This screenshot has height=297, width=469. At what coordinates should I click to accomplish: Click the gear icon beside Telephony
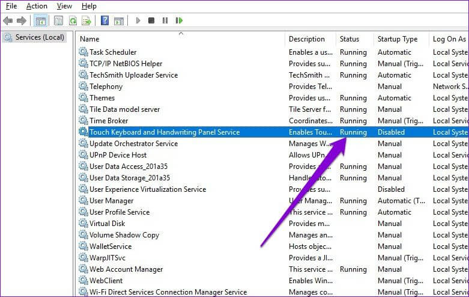tap(83, 86)
